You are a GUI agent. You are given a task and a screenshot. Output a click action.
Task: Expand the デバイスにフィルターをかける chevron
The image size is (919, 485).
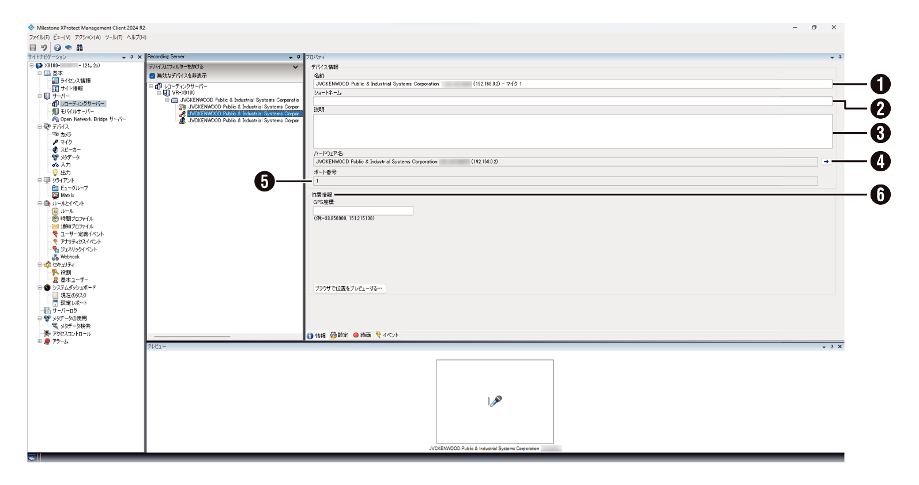tap(295, 67)
